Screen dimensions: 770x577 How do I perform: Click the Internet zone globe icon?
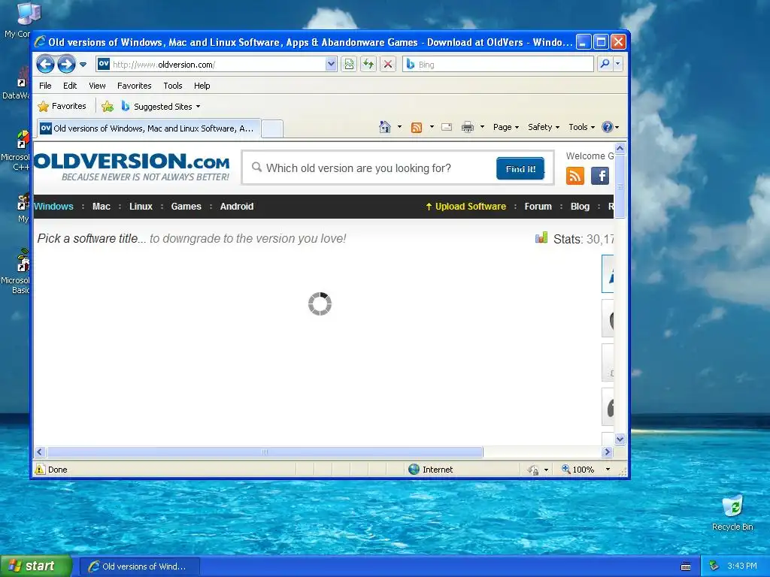tap(414, 470)
